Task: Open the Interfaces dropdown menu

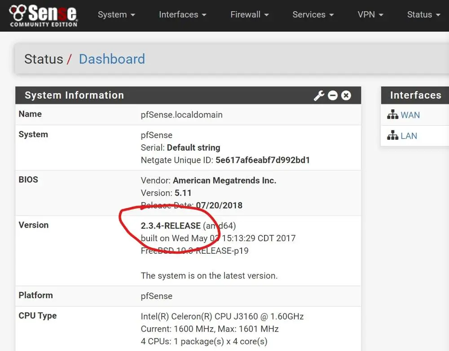Action: [x=182, y=15]
